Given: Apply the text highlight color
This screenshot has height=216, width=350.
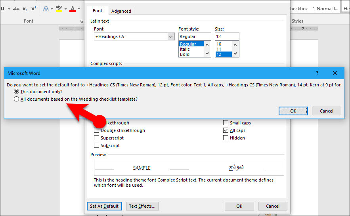Looking at the screenshot, I should tap(59, 9).
